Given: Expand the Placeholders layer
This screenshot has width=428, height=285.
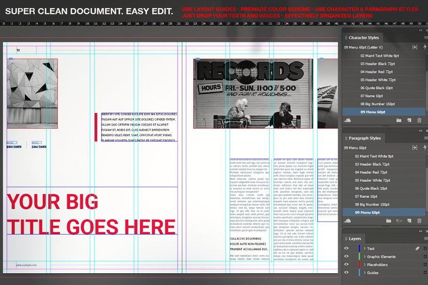Looking at the screenshot, I should [x=365, y=264].
